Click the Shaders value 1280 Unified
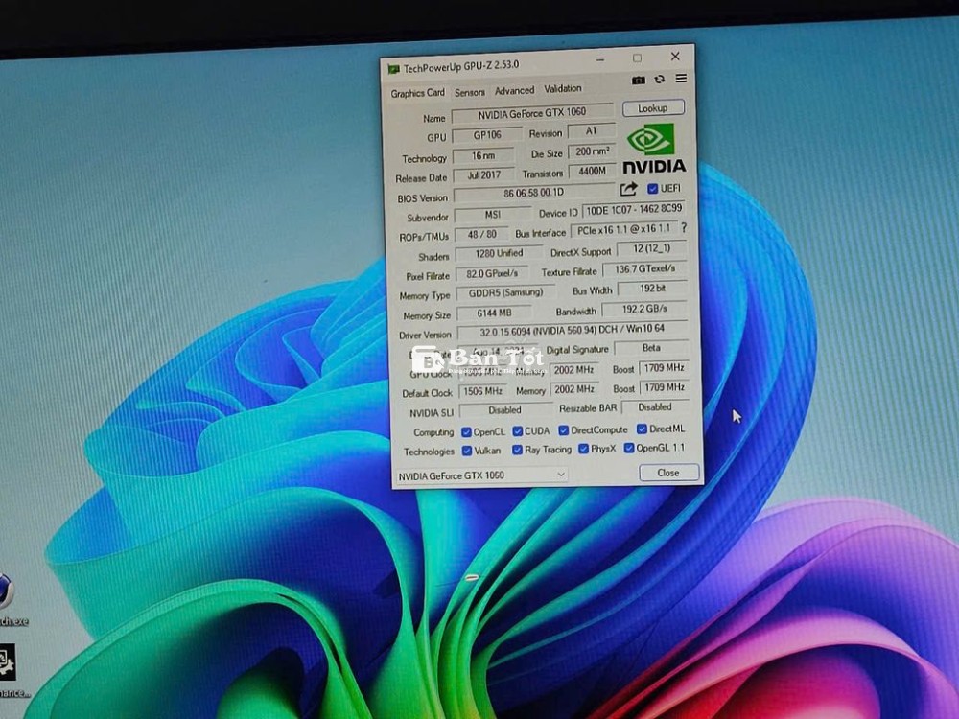959x719 pixels. 499,253
